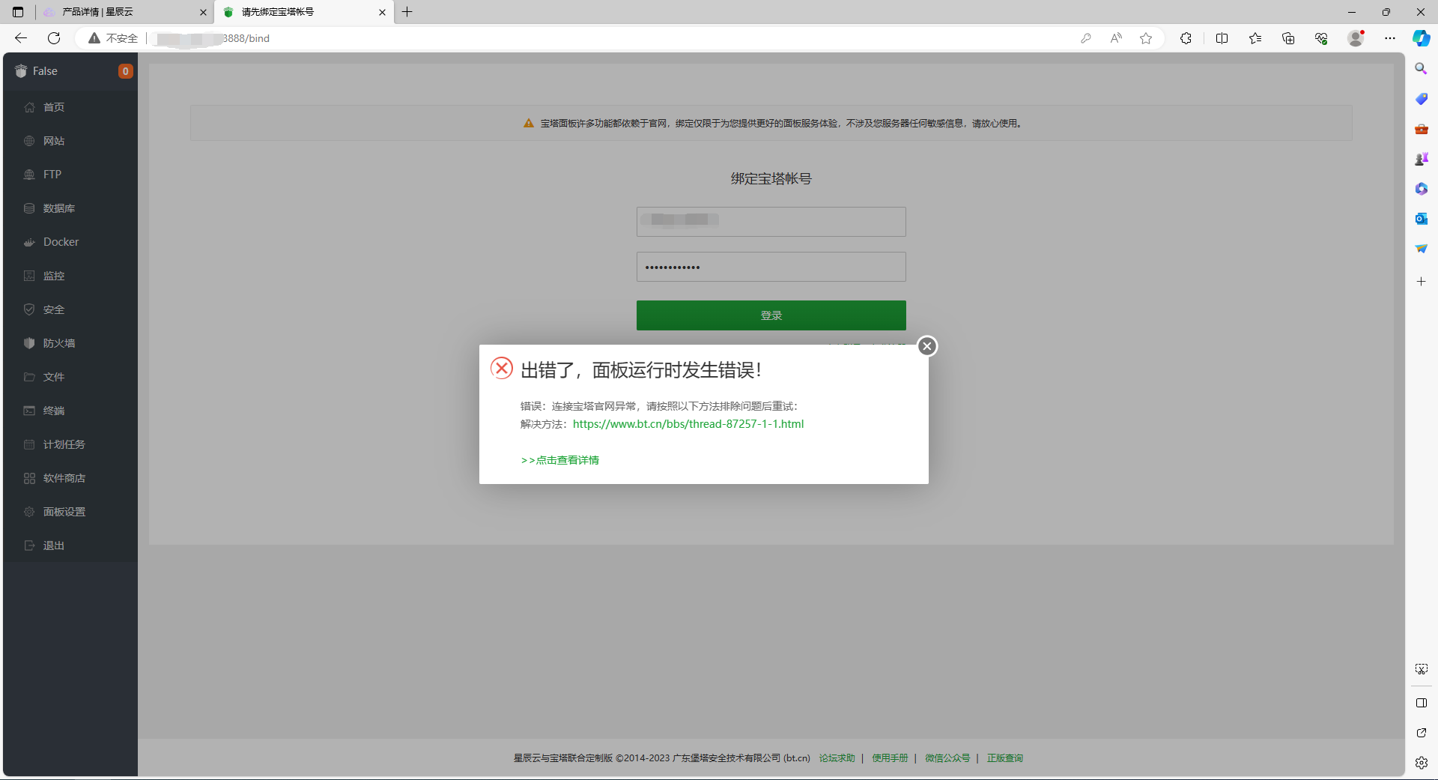Focus the password input field

771,267
